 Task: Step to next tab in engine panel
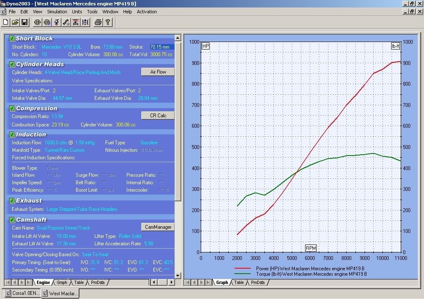[22, 282]
